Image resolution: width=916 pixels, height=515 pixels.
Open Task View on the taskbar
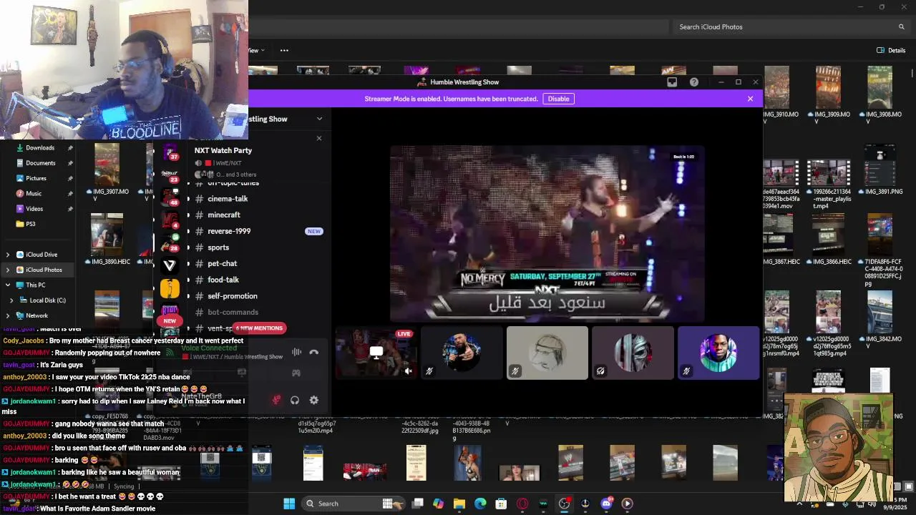click(418, 504)
